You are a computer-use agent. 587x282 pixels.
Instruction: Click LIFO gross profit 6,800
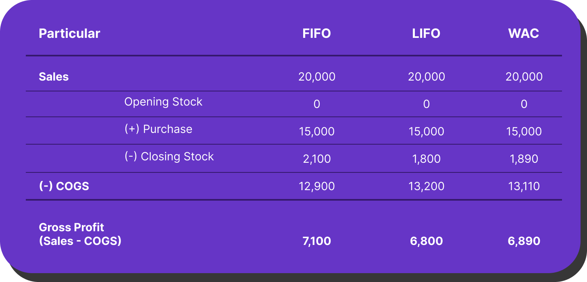(426, 241)
